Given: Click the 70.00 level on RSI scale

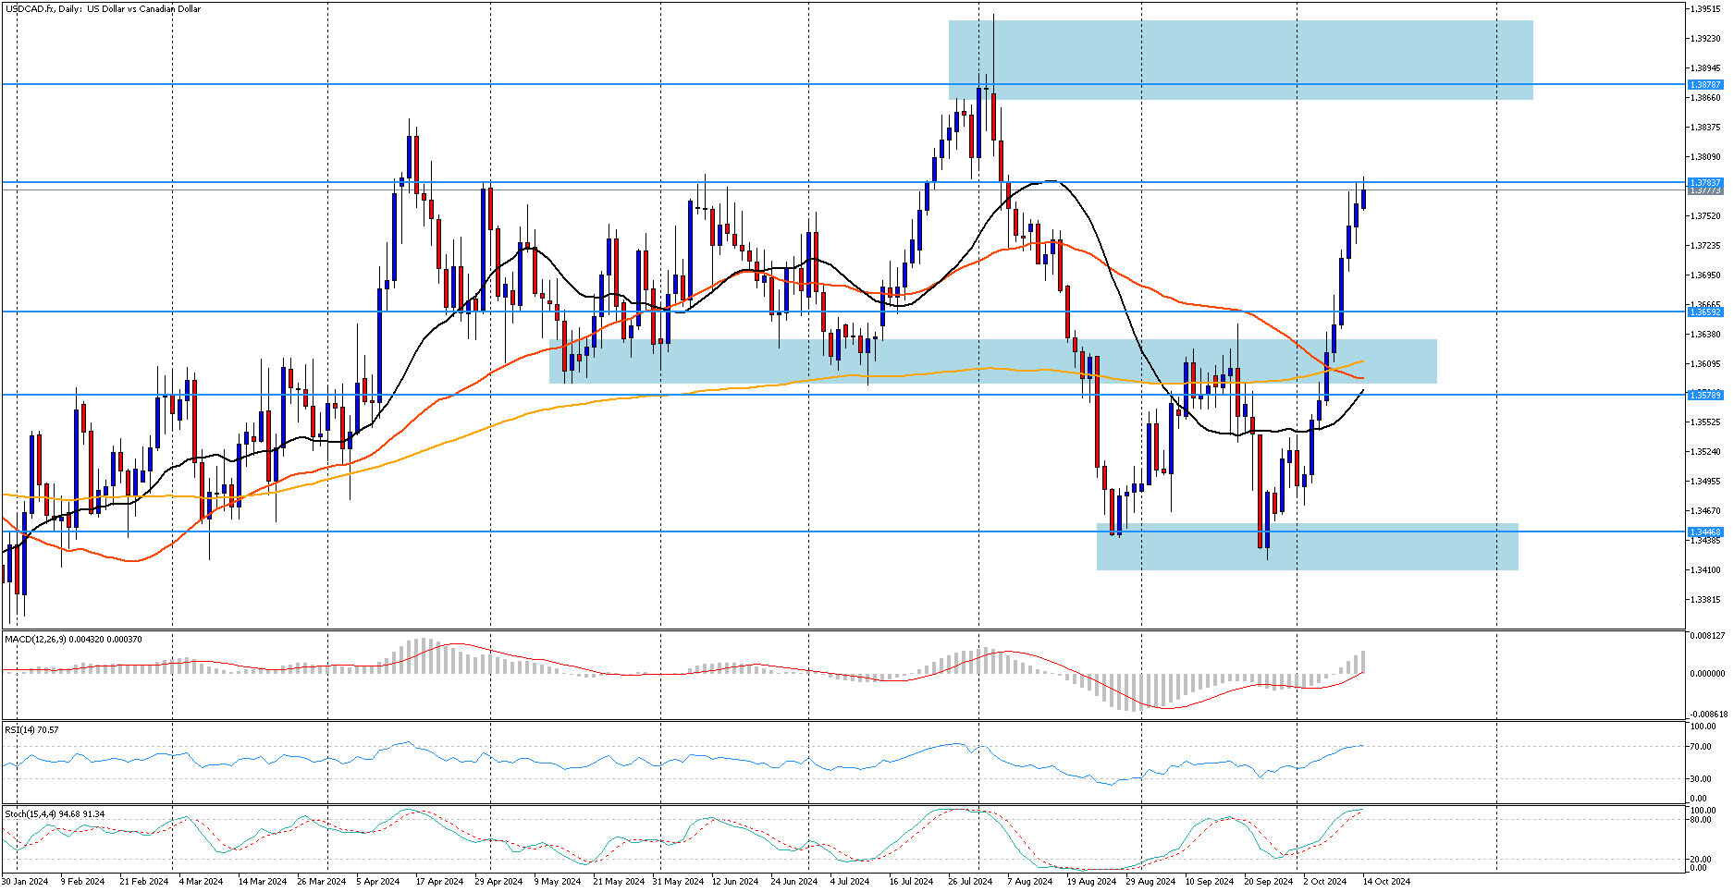Looking at the screenshot, I should [1699, 747].
